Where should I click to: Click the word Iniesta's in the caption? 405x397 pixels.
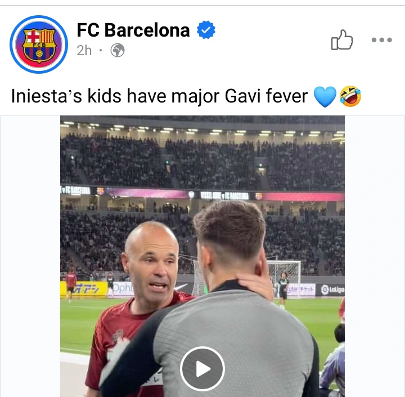pos(46,96)
